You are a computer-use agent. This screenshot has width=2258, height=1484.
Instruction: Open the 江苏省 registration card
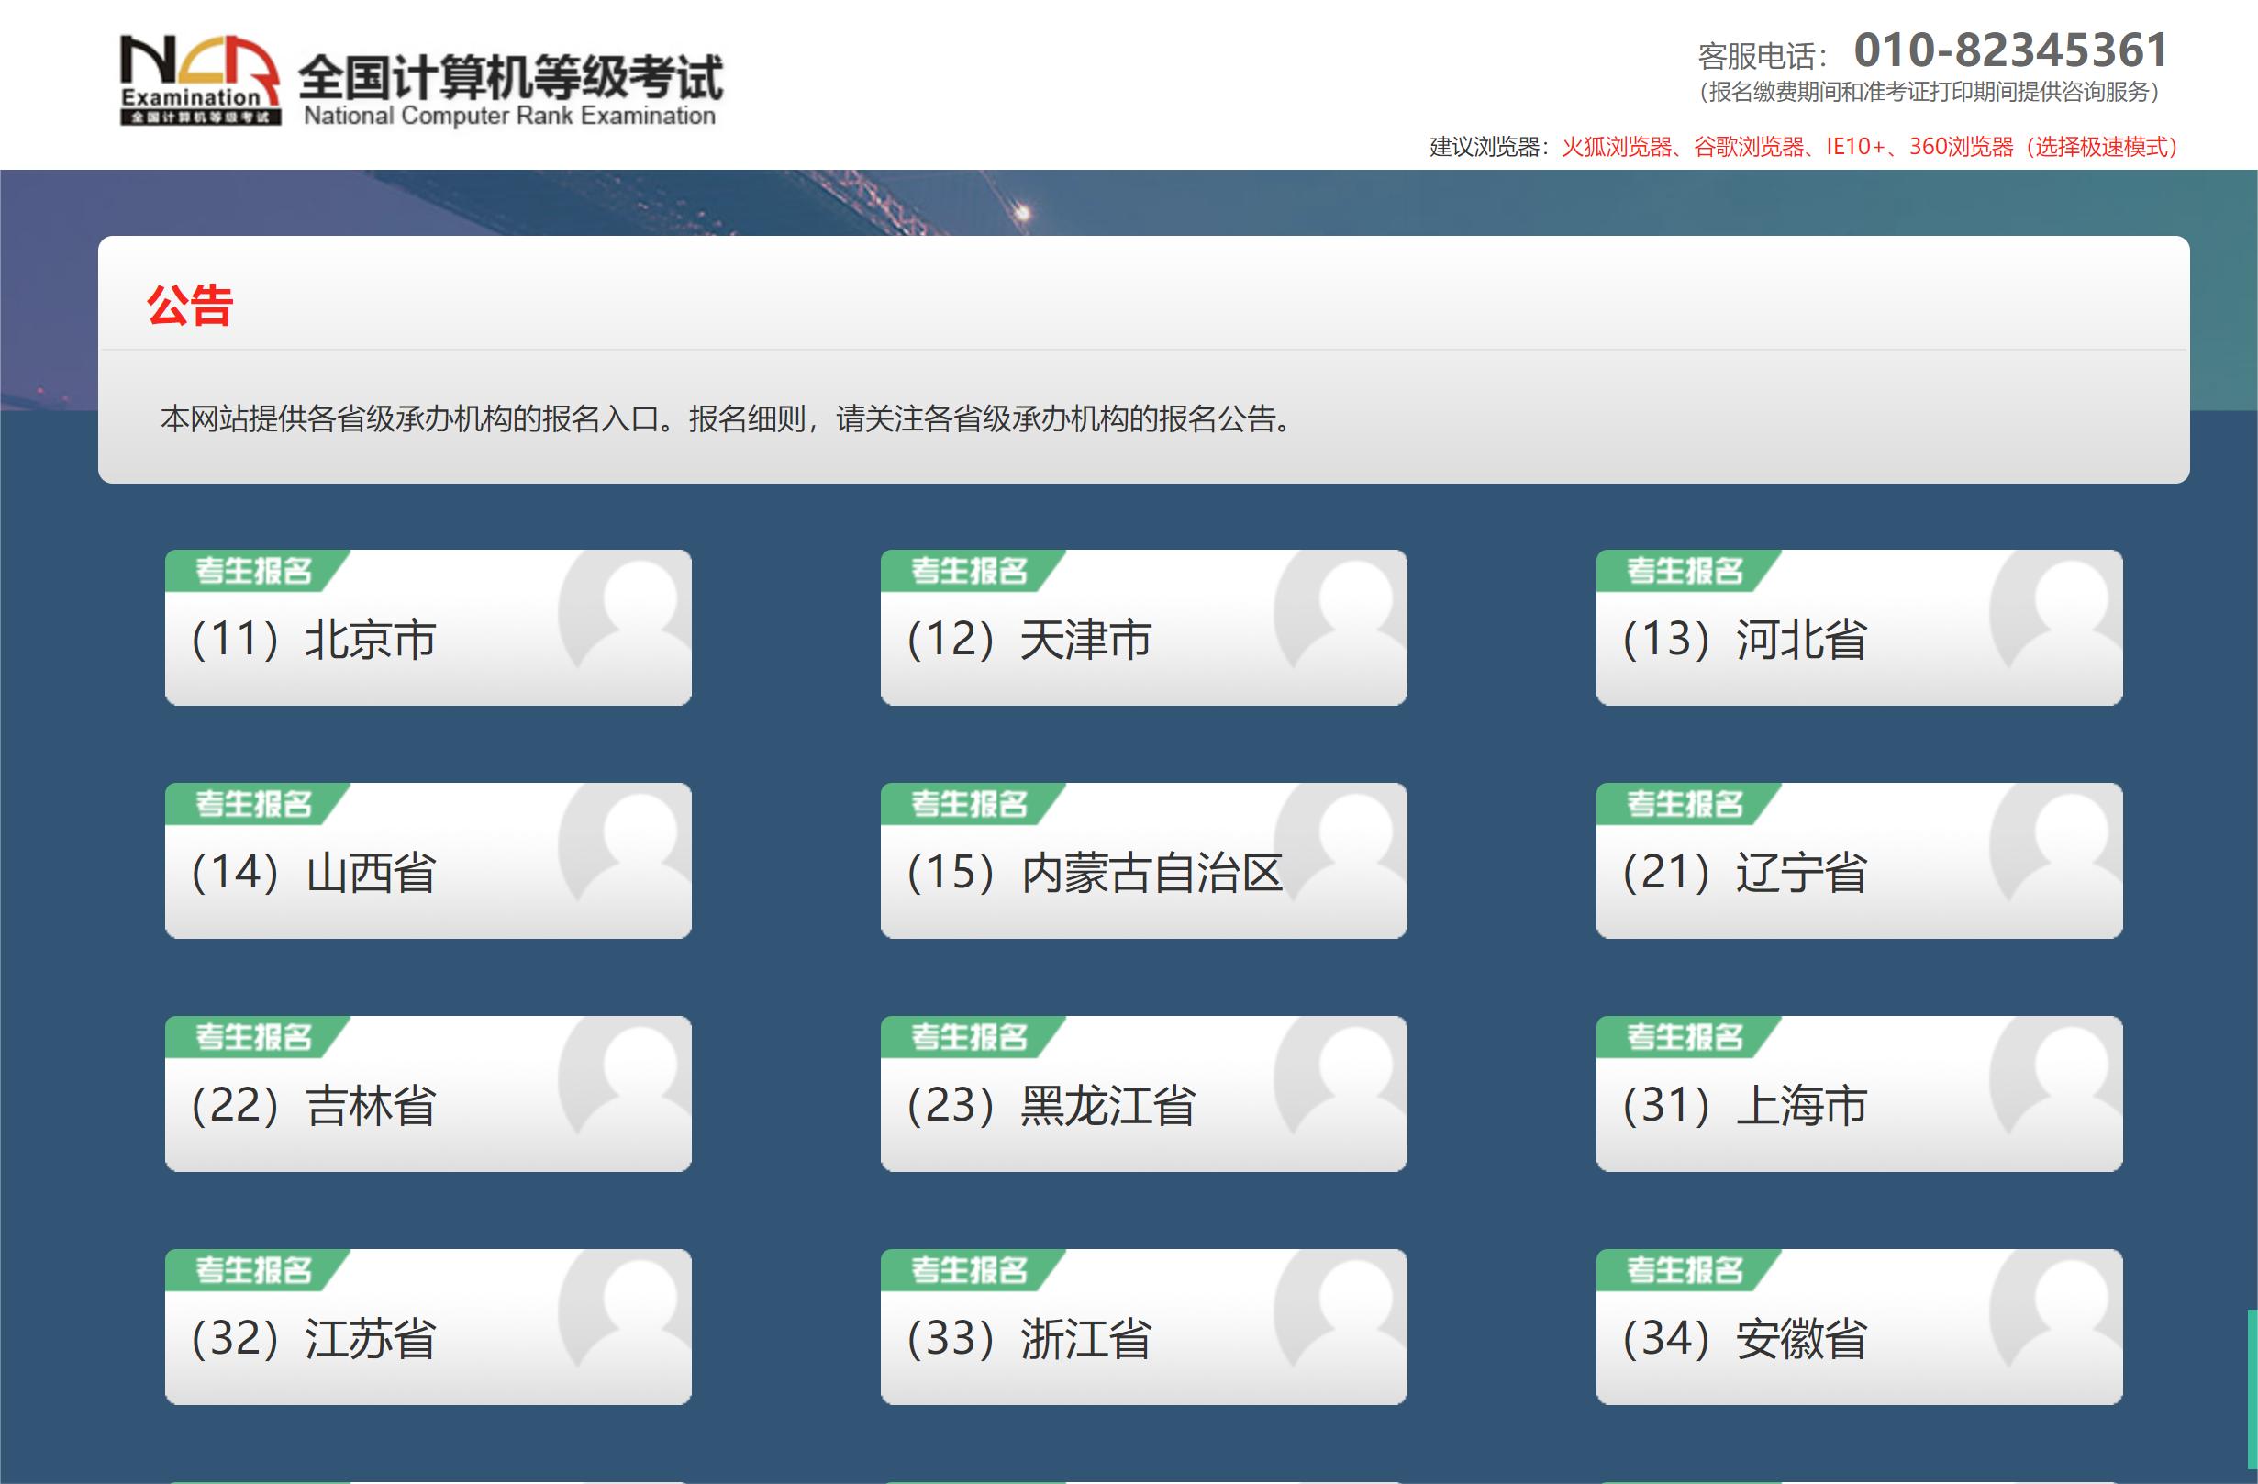[x=427, y=1328]
